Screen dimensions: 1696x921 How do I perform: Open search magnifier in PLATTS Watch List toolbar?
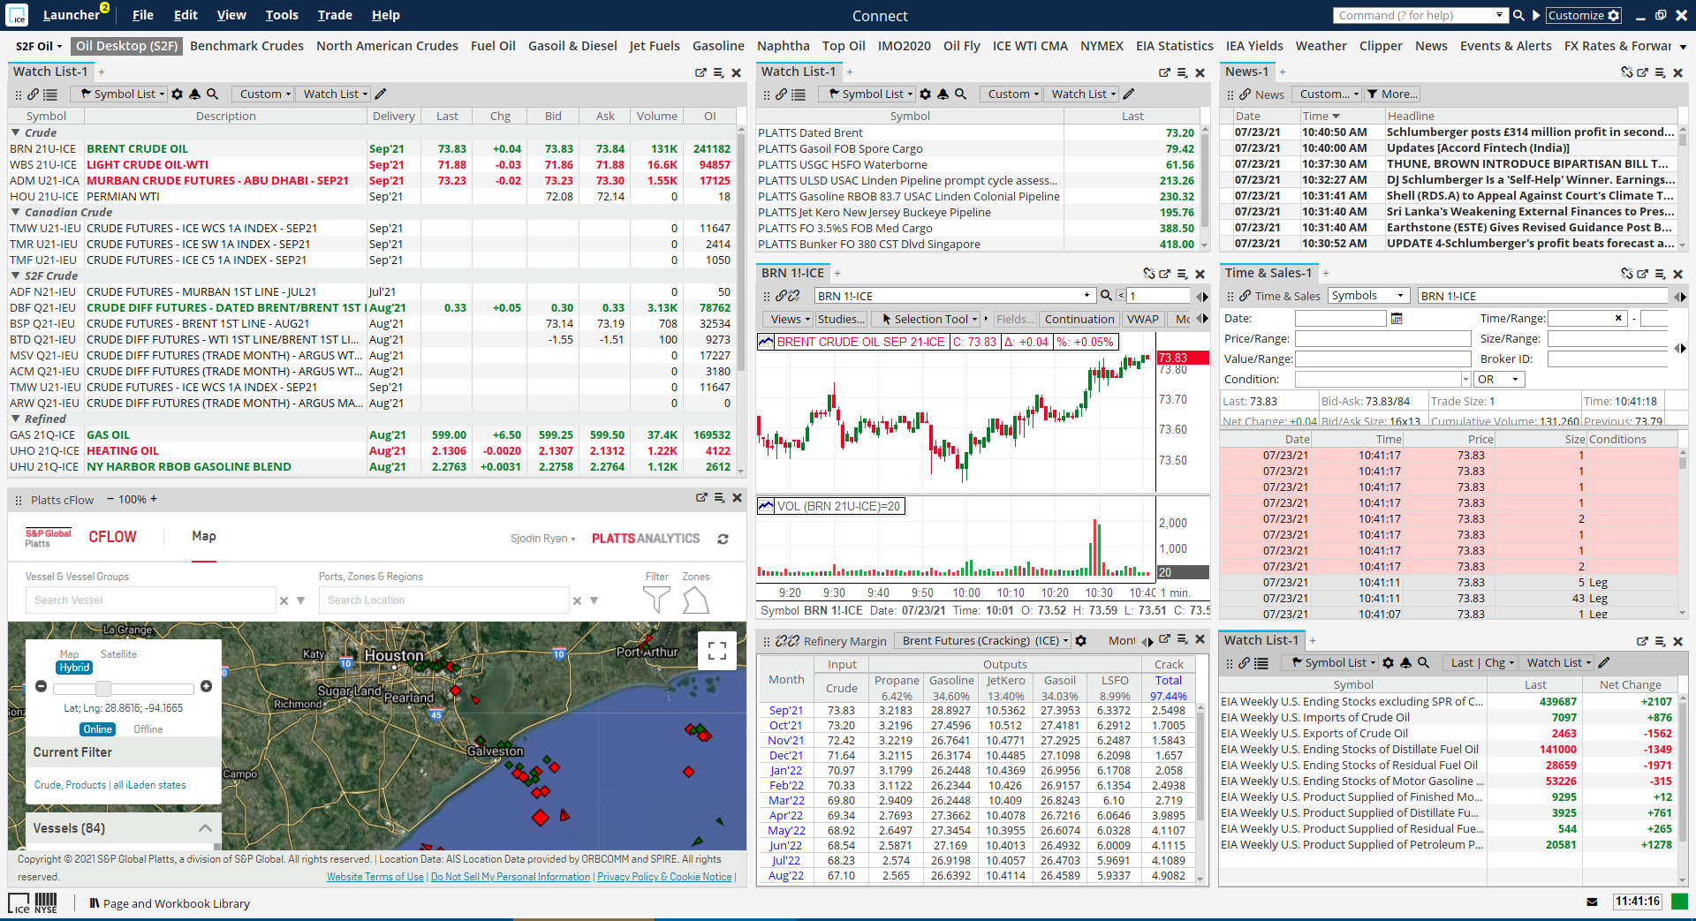[960, 94]
